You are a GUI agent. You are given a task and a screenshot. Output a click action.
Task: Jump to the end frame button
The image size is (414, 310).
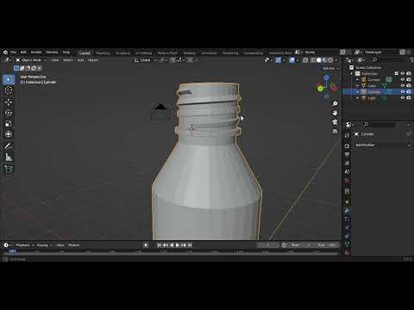click(x=190, y=245)
